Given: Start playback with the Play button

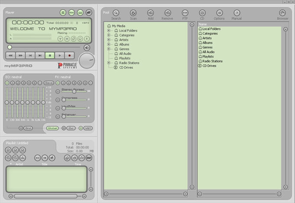Looking at the screenshot, I should coord(59,56).
